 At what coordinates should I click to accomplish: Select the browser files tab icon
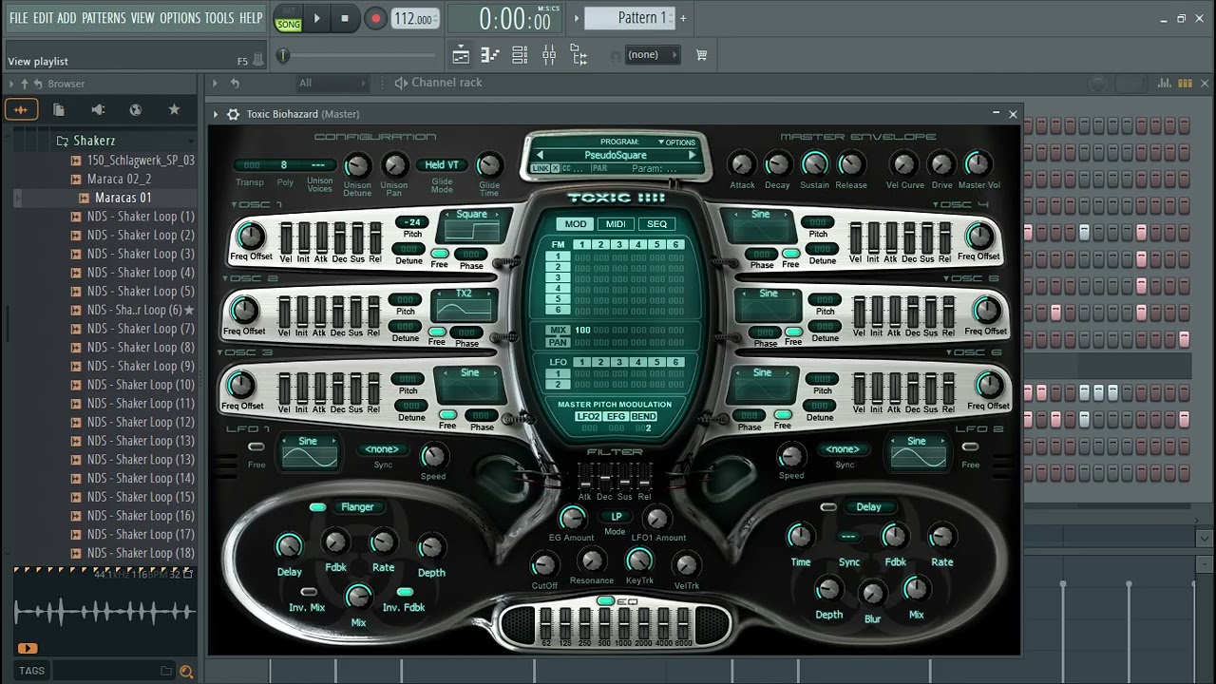pyautogui.click(x=59, y=109)
